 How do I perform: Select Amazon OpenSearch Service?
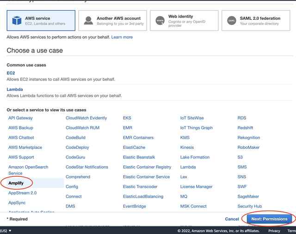[28, 170]
